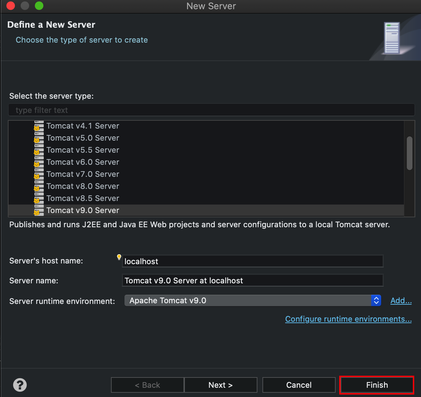
Task: Click the Tomcat v4.1 Server icon
Action: pos(39,126)
